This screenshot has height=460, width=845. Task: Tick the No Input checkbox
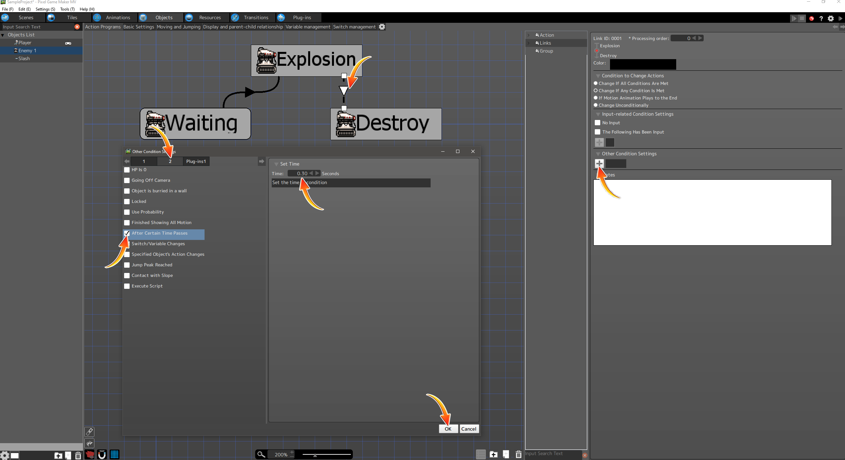point(597,123)
